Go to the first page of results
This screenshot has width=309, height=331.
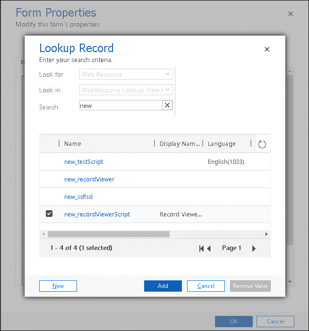pos(202,248)
